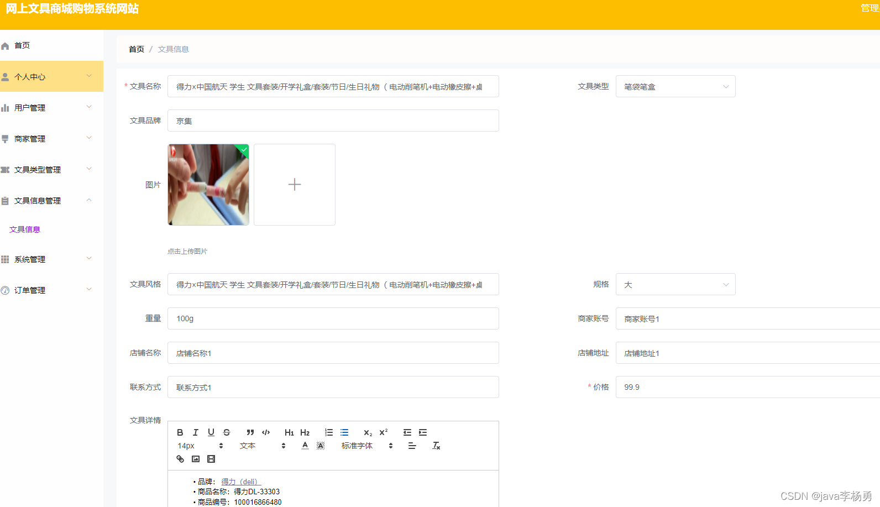Expand the 系统管理 sidebar menu
Screen dimensions: 880x507
51,259
